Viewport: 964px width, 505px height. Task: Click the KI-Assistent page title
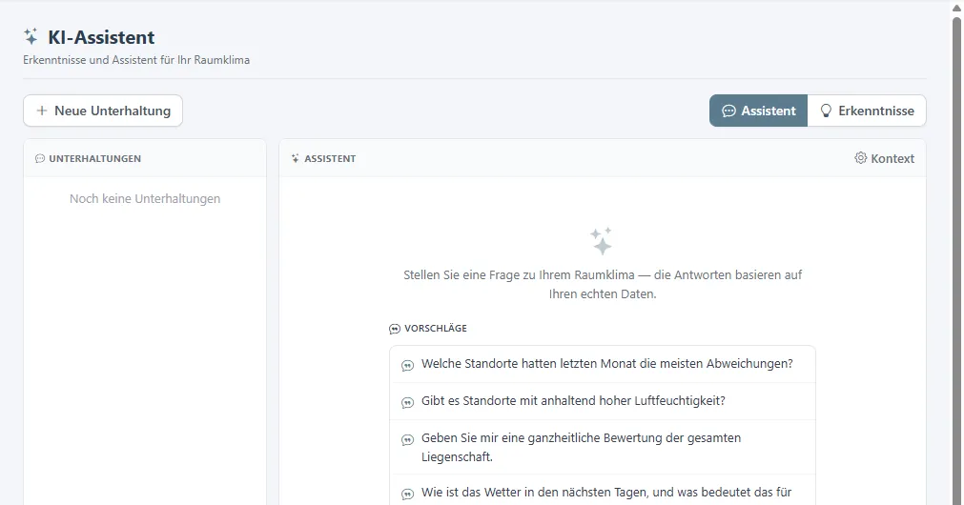(101, 37)
